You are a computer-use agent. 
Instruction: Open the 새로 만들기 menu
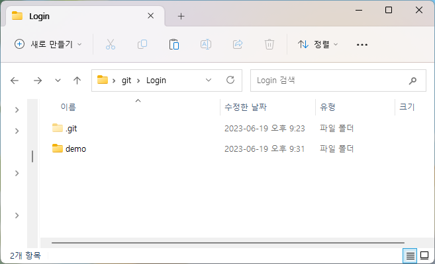pyautogui.click(x=48, y=44)
